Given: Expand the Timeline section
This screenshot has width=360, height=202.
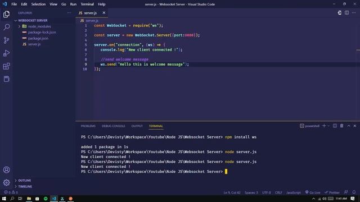Looking at the screenshot, I should (25, 186).
